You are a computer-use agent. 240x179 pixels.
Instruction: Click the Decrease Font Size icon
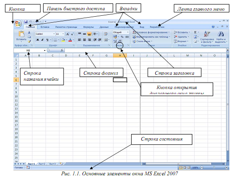coord(72,34)
